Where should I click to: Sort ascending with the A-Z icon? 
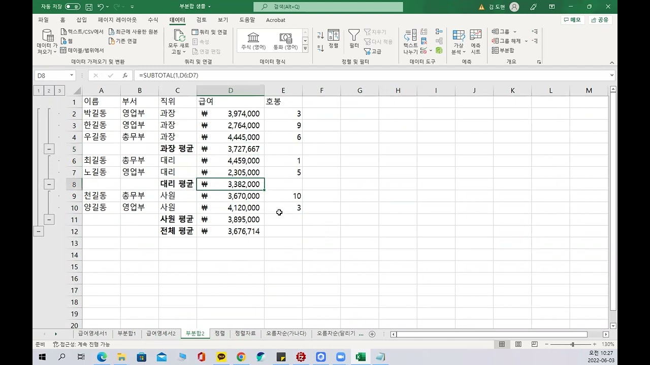point(320,35)
